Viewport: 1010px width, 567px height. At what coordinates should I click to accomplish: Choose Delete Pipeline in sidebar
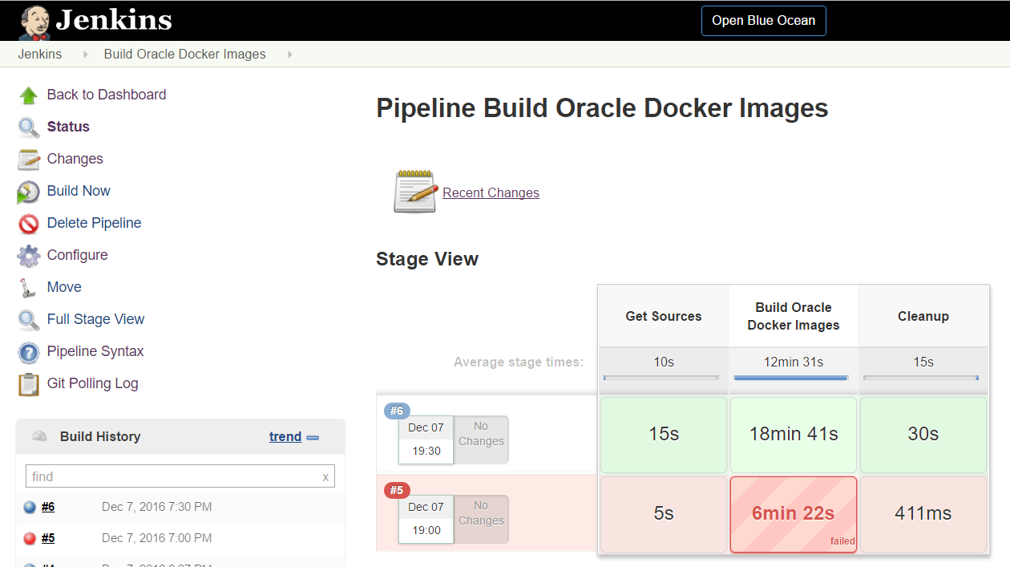pyautogui.click(x=94, y=223)
